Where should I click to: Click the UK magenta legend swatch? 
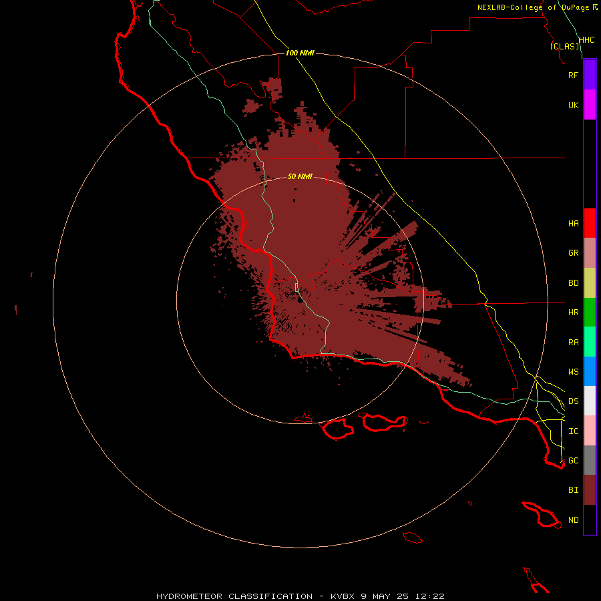[590, 105]
